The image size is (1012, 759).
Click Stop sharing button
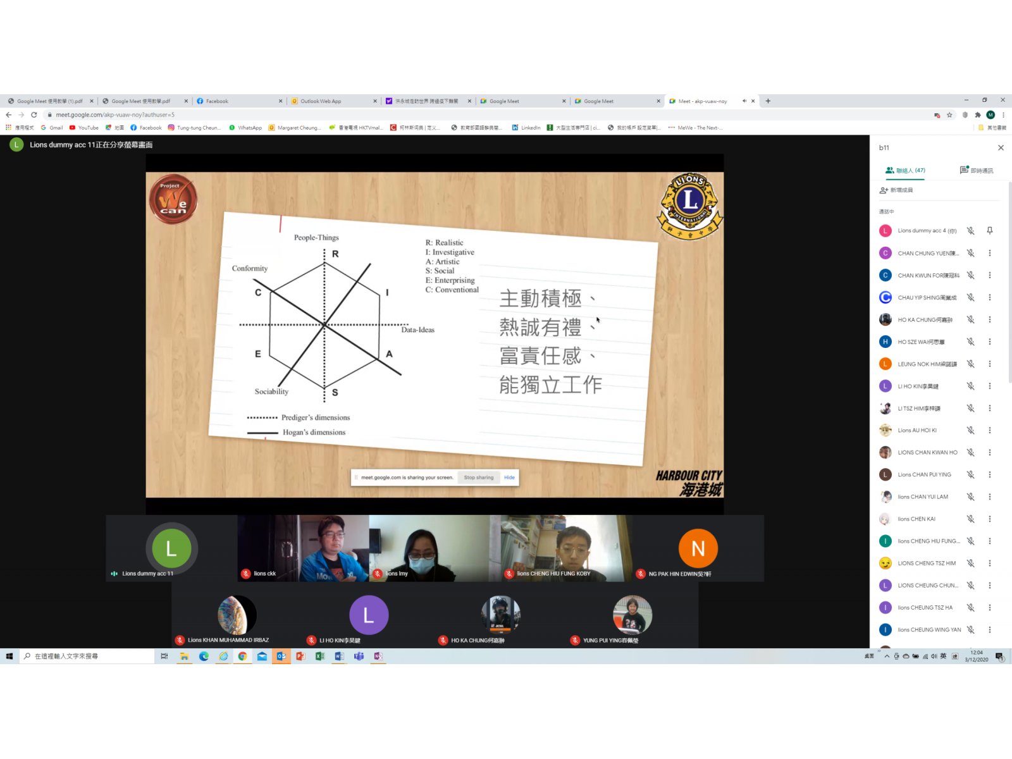tap(478, 478)
